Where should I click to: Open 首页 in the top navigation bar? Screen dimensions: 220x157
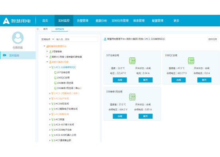[x=45, y=21]
